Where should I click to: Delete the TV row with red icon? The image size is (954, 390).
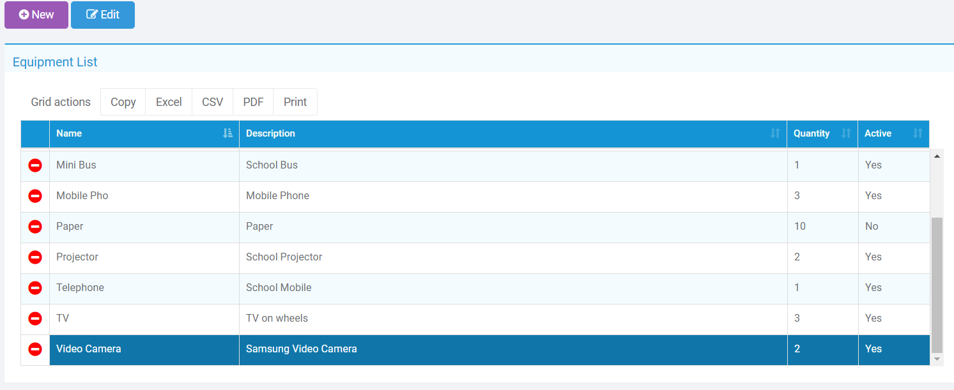click(35, 319)
